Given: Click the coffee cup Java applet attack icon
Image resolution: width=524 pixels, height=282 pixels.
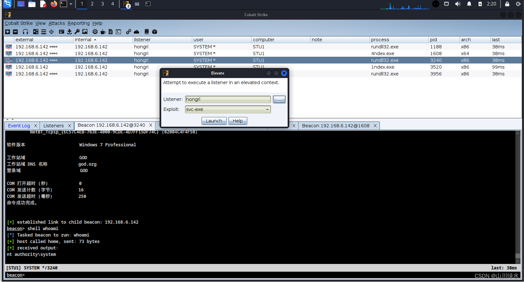Looking at the screenshot, I should tap(103, 32).
